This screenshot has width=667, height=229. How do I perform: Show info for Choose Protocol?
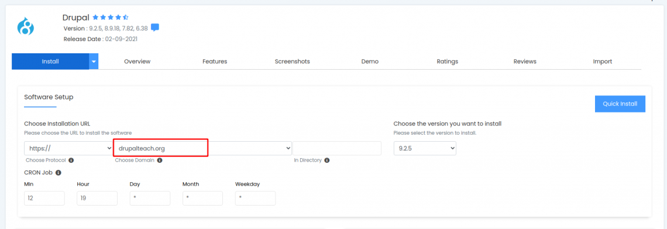(71, 160)
